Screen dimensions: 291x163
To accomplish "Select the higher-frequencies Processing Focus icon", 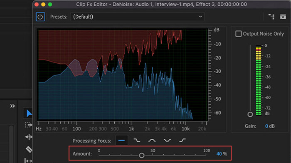I will [182, 141].
